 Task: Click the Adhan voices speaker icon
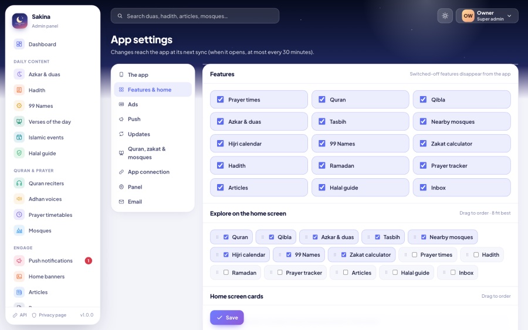click(19, 199)
